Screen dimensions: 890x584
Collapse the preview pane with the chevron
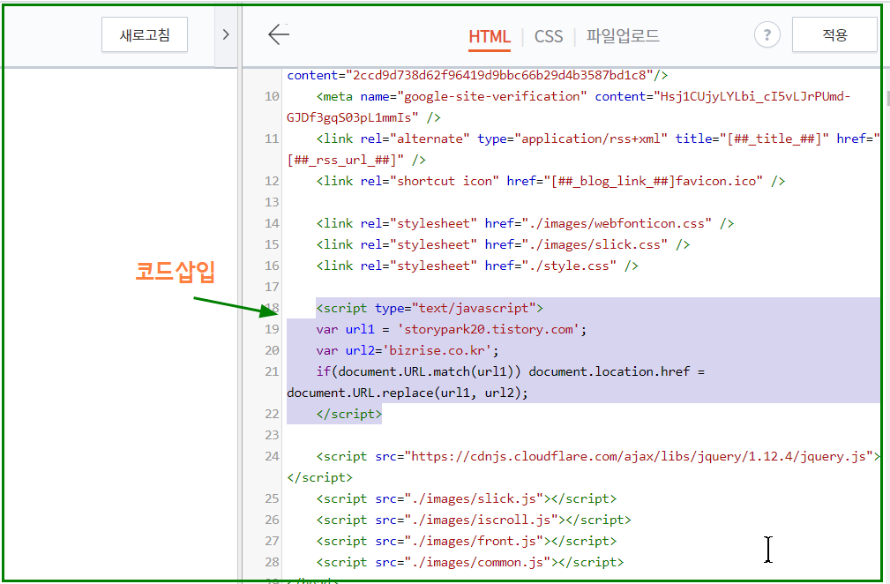(226, 34)
